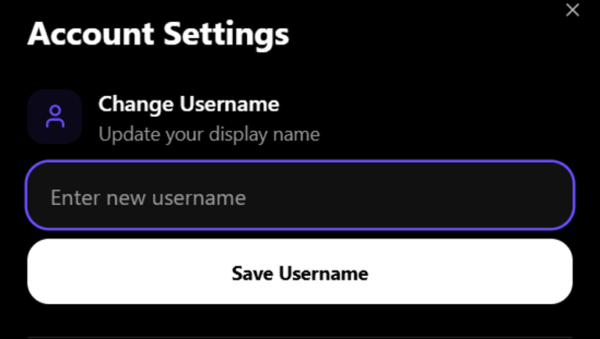The image size is (600, 339).
Task: Click inside the username text box
Action: (x=300, y=196)
